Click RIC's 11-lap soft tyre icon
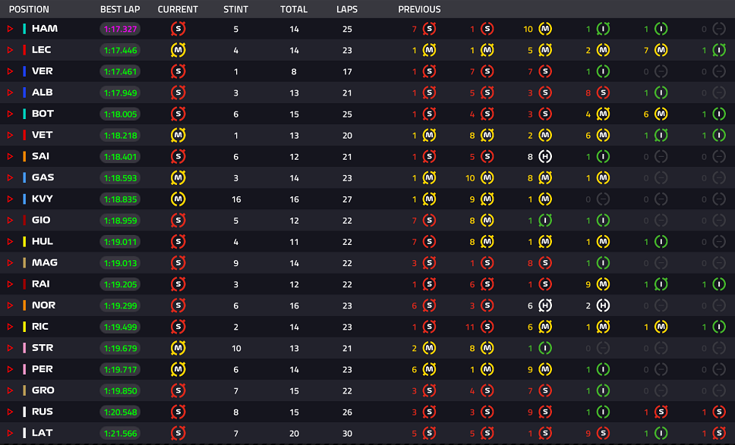Image resolution: width=735 pixels, height=445 pixels. point(487,327)
